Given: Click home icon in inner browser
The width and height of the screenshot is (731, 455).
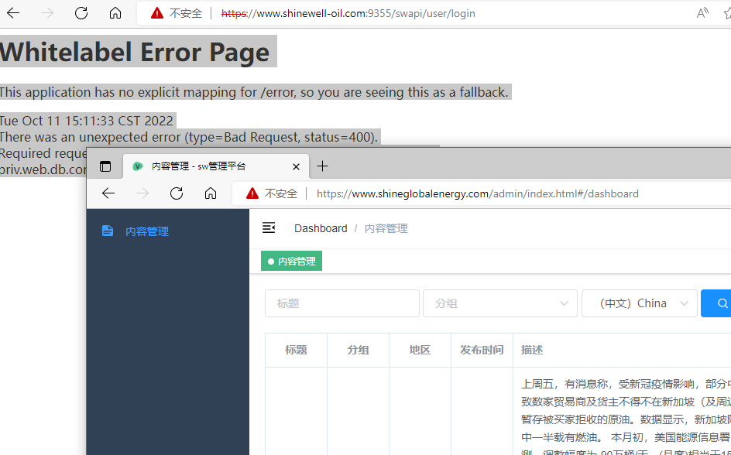Looking at the screenshot, I should tap(211, 193).
